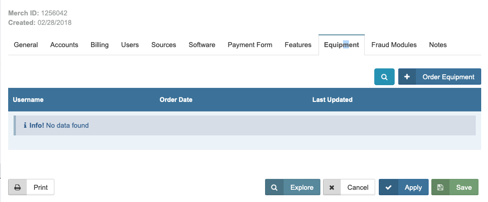View the Notes tab

[438, 45]
